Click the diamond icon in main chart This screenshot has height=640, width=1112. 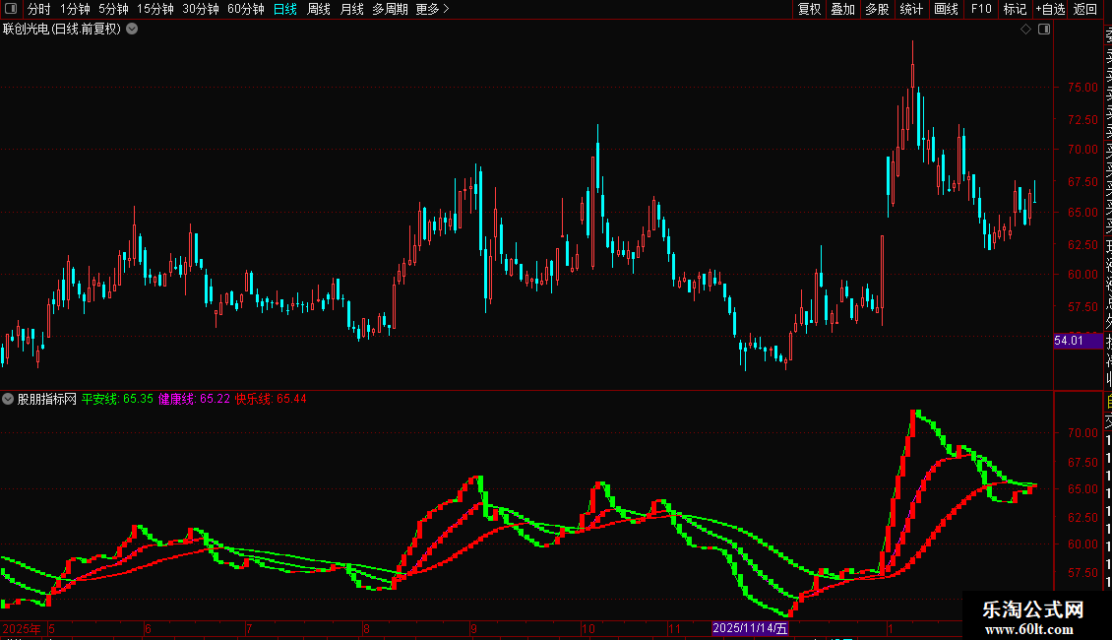pos(1025,30)
